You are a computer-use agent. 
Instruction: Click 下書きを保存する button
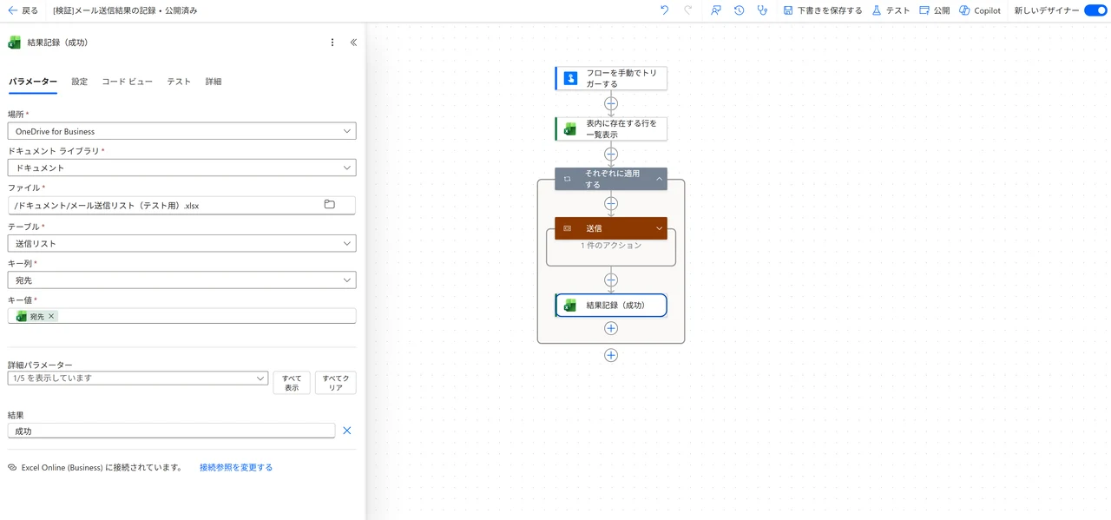coord(823,10)
